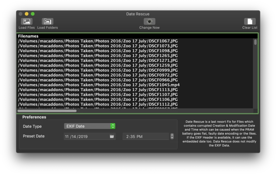Click the time stepper arrows beside 2:35 PM
The width and height of the screenshot is (276, 174).
pos(172,136)
